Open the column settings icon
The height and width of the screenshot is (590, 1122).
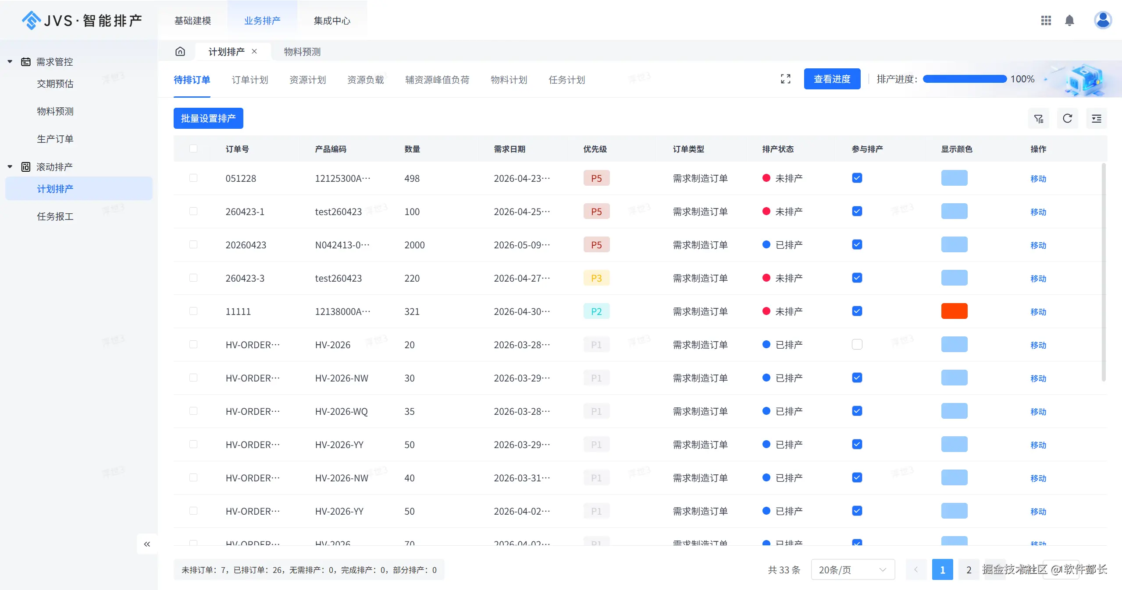[1096, 118]
